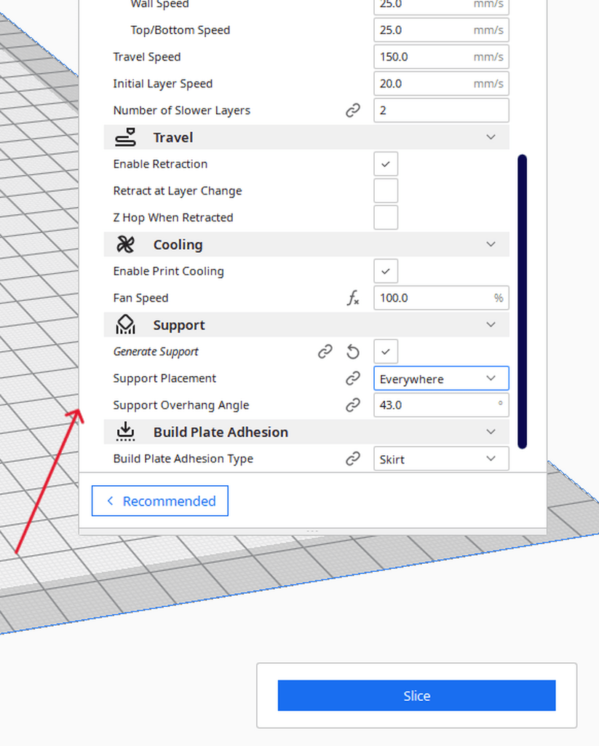Click the Cooling fan icon in section header
Viewport: 599px width, 746px height.
tap(125, 245)
